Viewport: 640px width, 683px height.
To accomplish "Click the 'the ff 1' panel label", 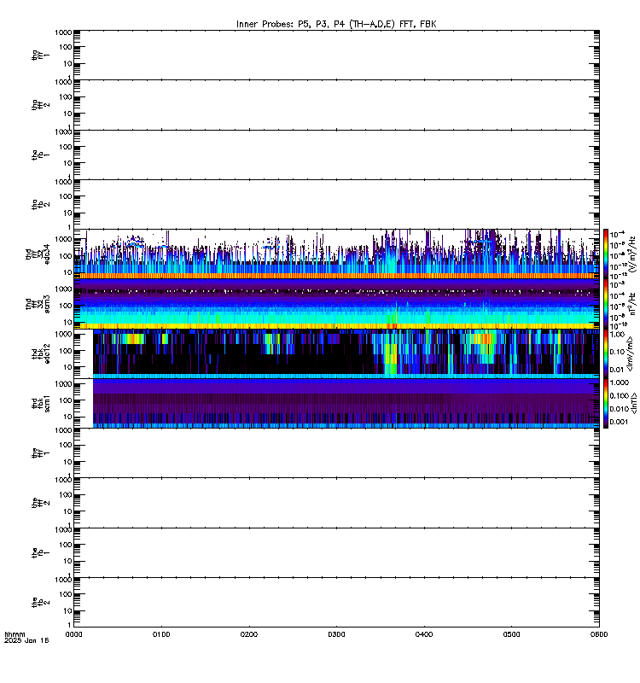I will 40,453.
